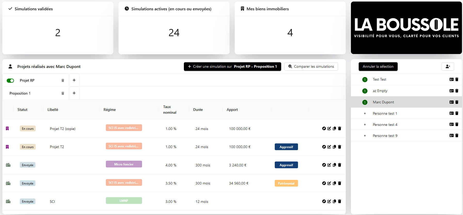
Task: Delete client Personne test 4
Action: [x=457, y=125]
